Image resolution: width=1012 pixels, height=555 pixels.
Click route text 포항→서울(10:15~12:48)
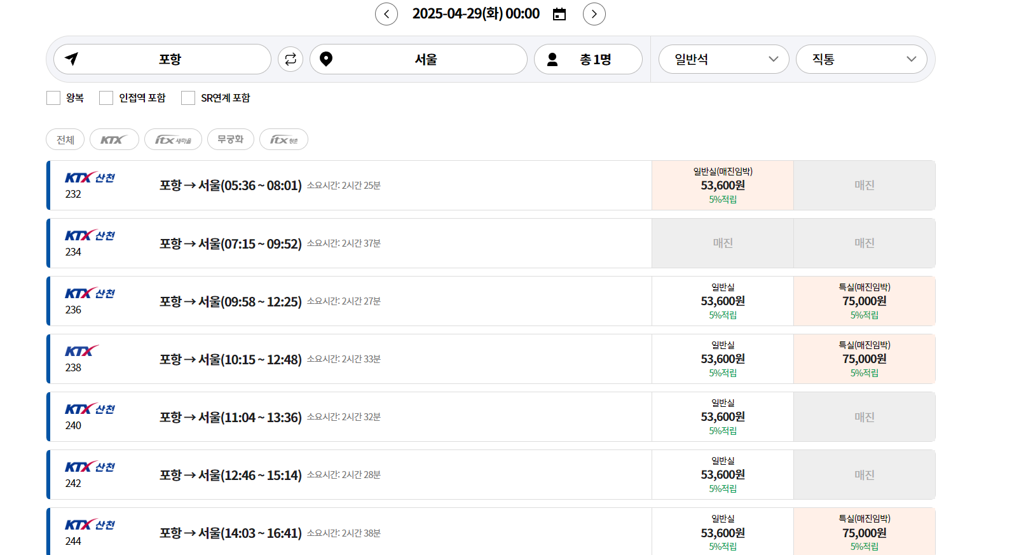231,359
